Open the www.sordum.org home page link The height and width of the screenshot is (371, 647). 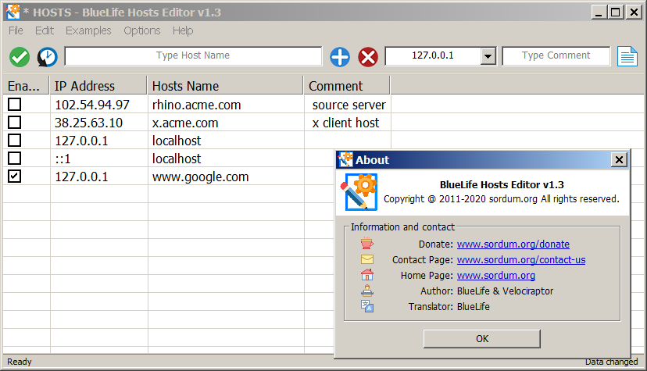pos(496,276)
